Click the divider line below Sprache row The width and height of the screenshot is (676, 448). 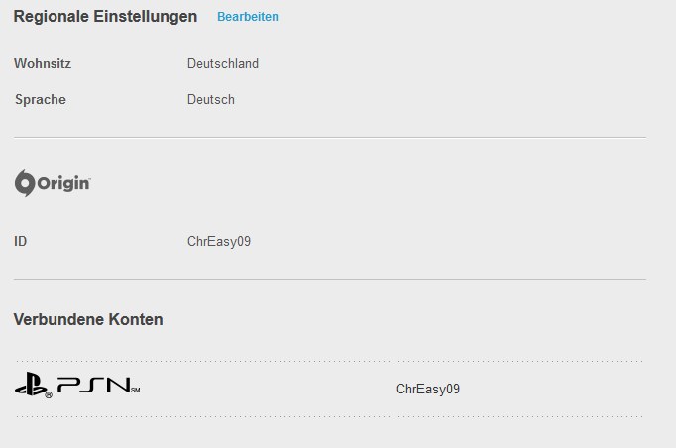pyautogui.click(x=330, y=138)
